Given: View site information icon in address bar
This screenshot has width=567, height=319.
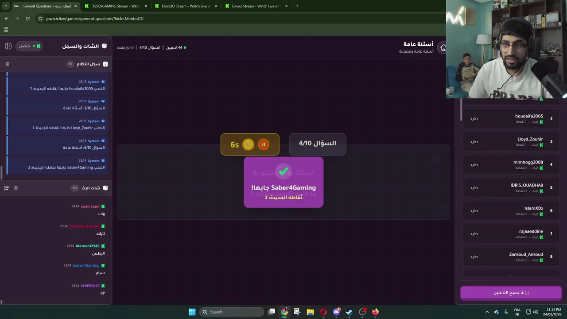Looking at the screenshot, I should 41,19.
